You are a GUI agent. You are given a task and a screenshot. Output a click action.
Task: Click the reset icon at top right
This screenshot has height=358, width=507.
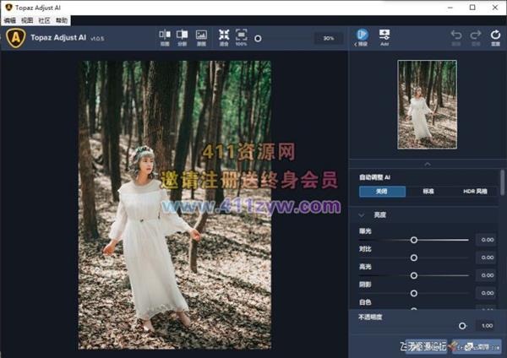[495, 35]
